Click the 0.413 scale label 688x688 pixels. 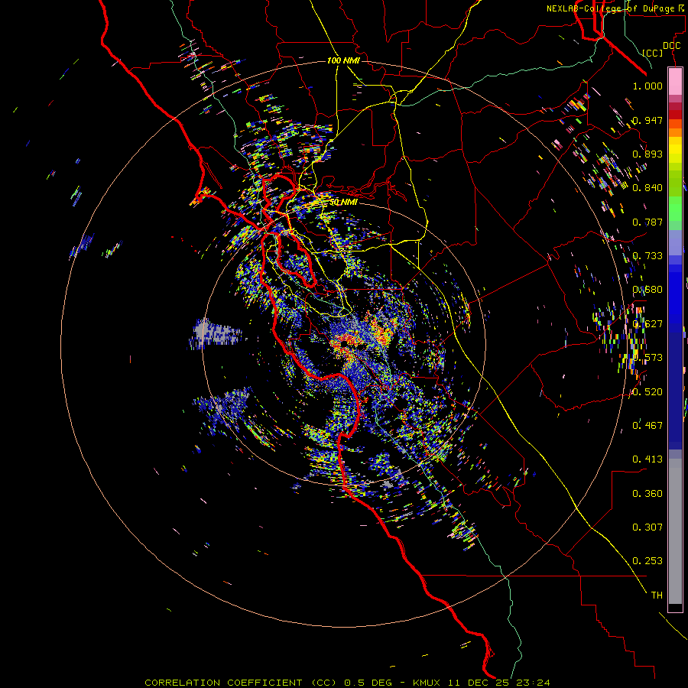tap(647, 459)
